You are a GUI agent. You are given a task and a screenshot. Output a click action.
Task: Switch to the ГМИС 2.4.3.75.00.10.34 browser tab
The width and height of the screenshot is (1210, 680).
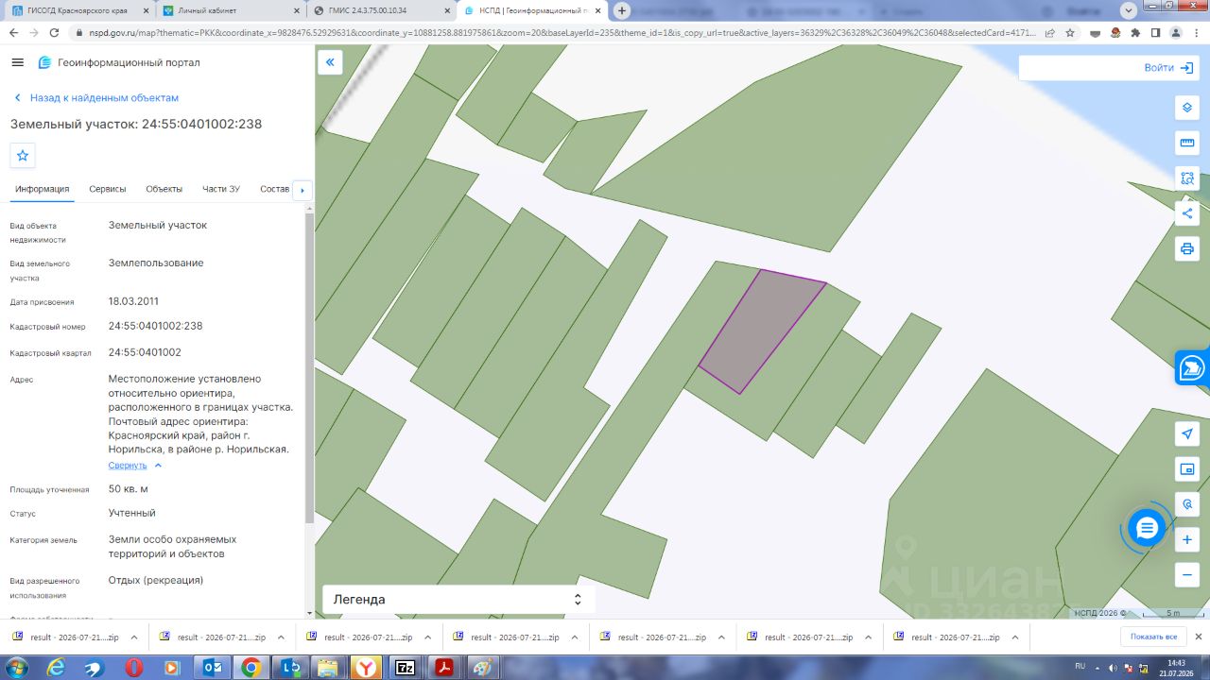(382, 10)
